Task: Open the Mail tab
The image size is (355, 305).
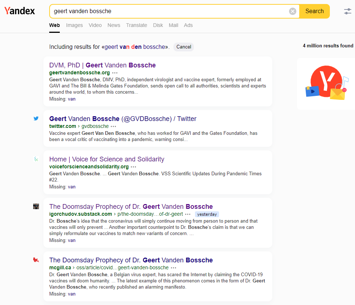Action: pyautogui.click(x=173, y=26)
